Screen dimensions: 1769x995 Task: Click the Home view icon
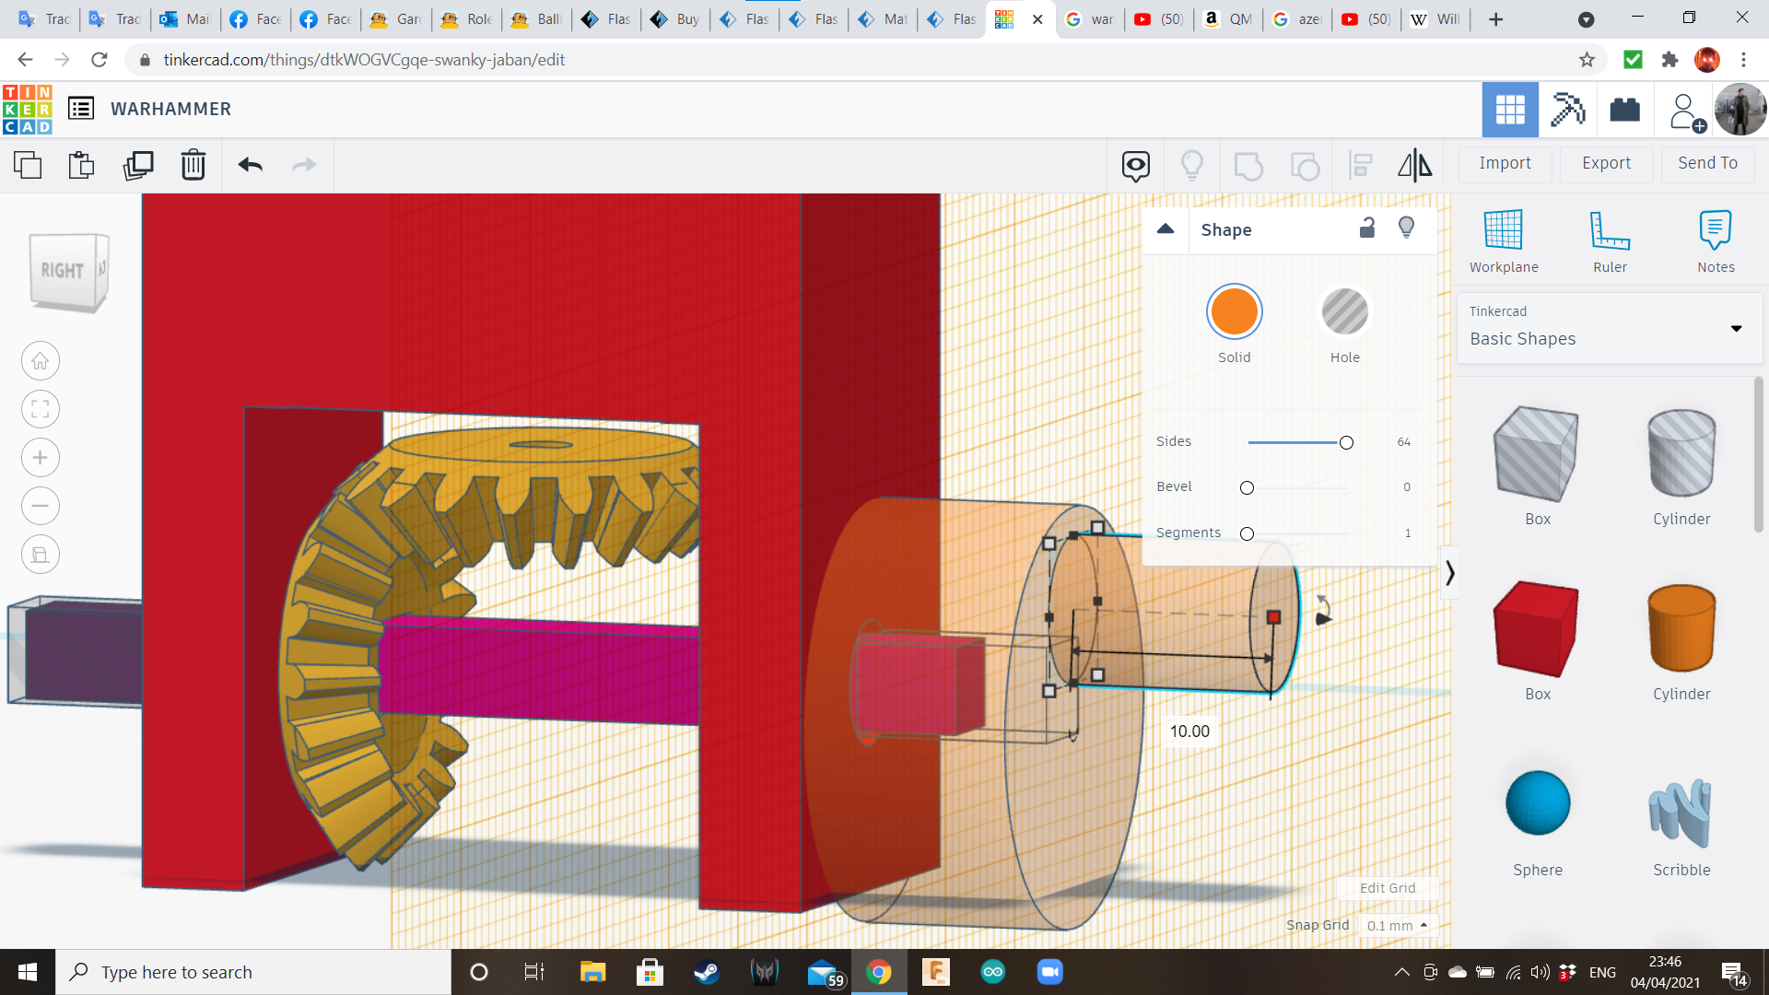[41, 361]
